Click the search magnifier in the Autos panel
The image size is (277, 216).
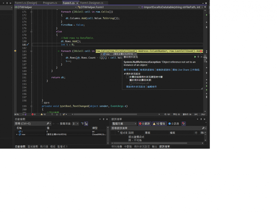pyautogui.click(x=48, y=124)
